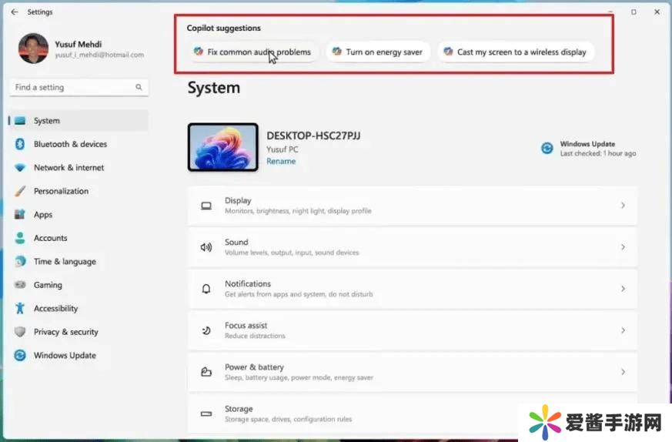The height and width of the screenshot is (442, 672).
Task: Click the Find a setting search box
Action: (x=73, y=88)
